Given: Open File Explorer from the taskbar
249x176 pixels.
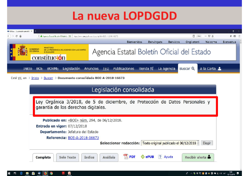Looking at the screenshot, I should [27, 173].
